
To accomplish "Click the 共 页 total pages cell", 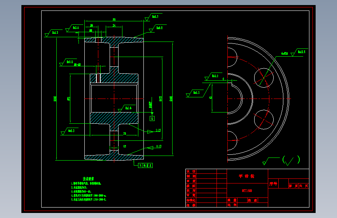I will 304,186.
